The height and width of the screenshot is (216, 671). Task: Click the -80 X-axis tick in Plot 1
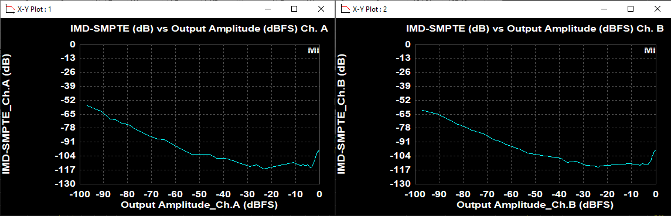click(128, 194)
